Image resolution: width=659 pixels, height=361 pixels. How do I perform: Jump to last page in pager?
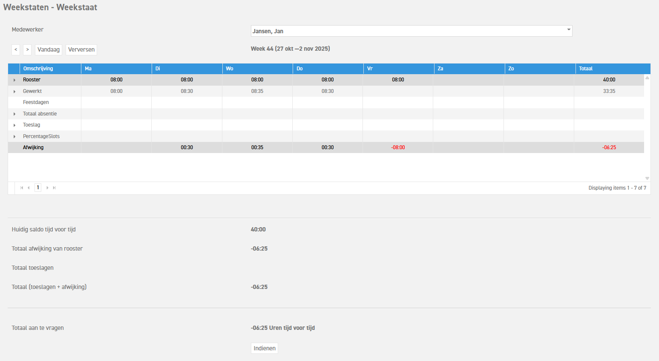54,188
